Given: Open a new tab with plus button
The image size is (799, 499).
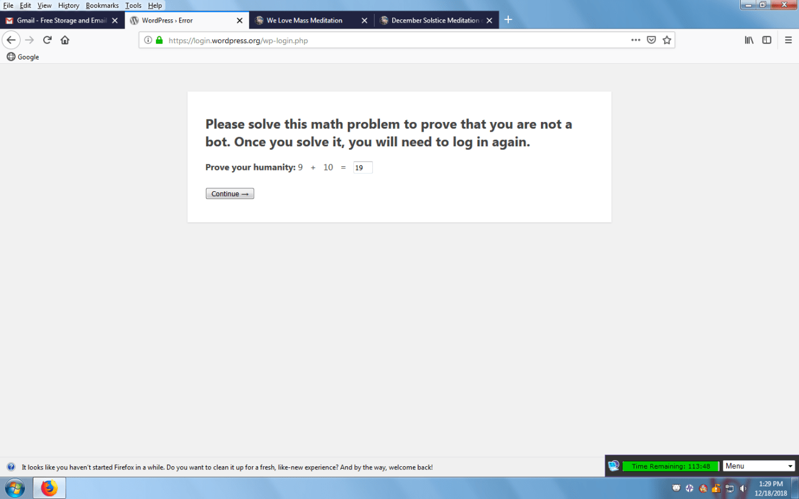Looking at the screenshot, I should (508, 20).
